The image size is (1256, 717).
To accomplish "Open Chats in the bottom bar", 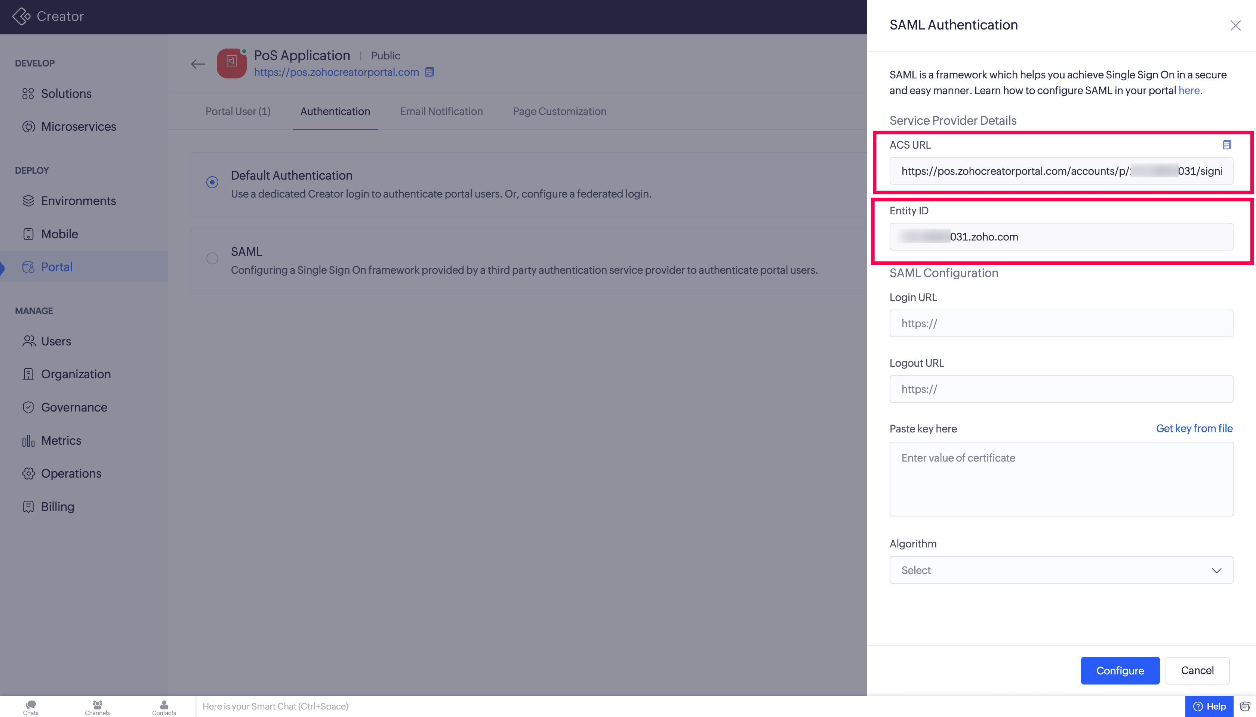I will [x=31, y=707].
